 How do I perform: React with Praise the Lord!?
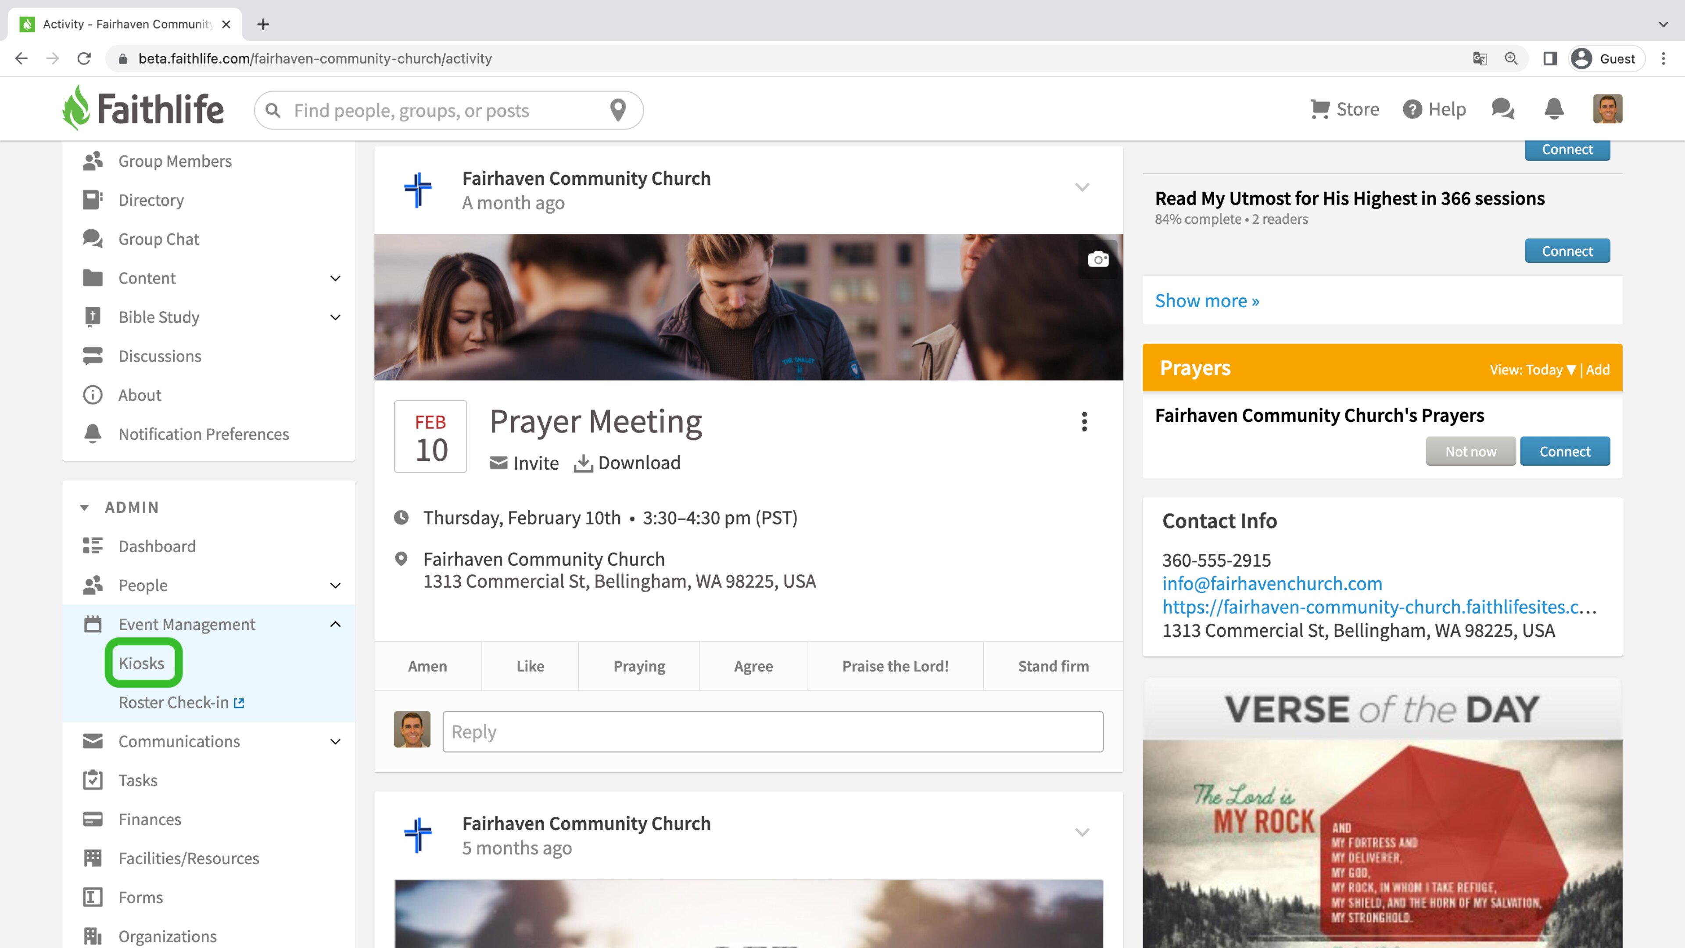tap(895, 666)
